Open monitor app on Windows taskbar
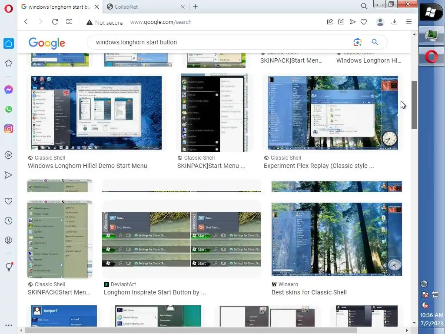The width and height of the screenshot is (445, 334). coord(432,36)
